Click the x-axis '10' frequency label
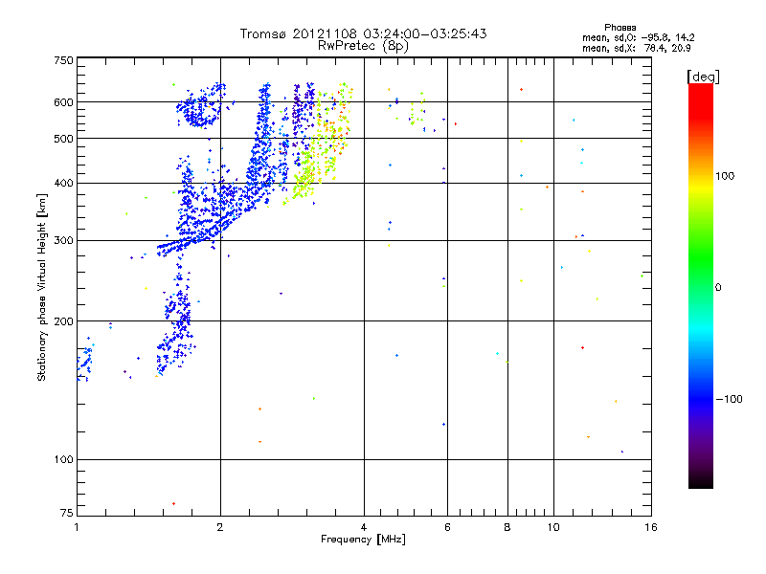This screenshot has height=574, width=766. (x=553, y=527)
